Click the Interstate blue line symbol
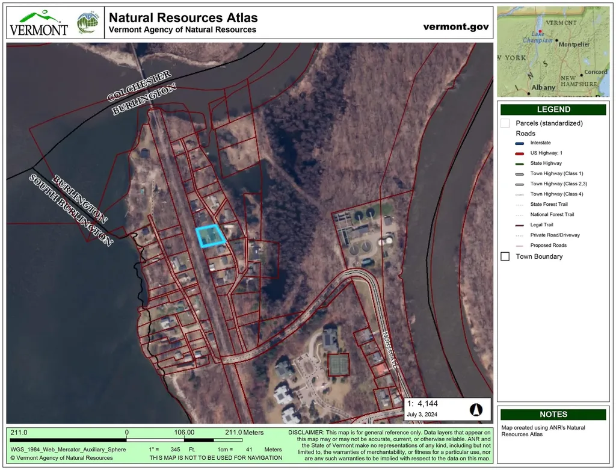This screenshot has width=616, height=470. [519, 143]
